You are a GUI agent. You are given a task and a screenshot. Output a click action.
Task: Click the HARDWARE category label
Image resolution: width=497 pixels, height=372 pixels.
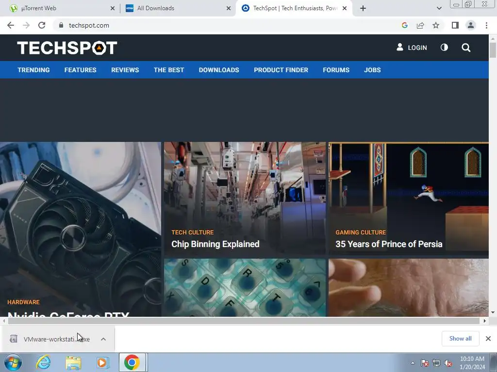pyautogui.click(x=23, y=302)
